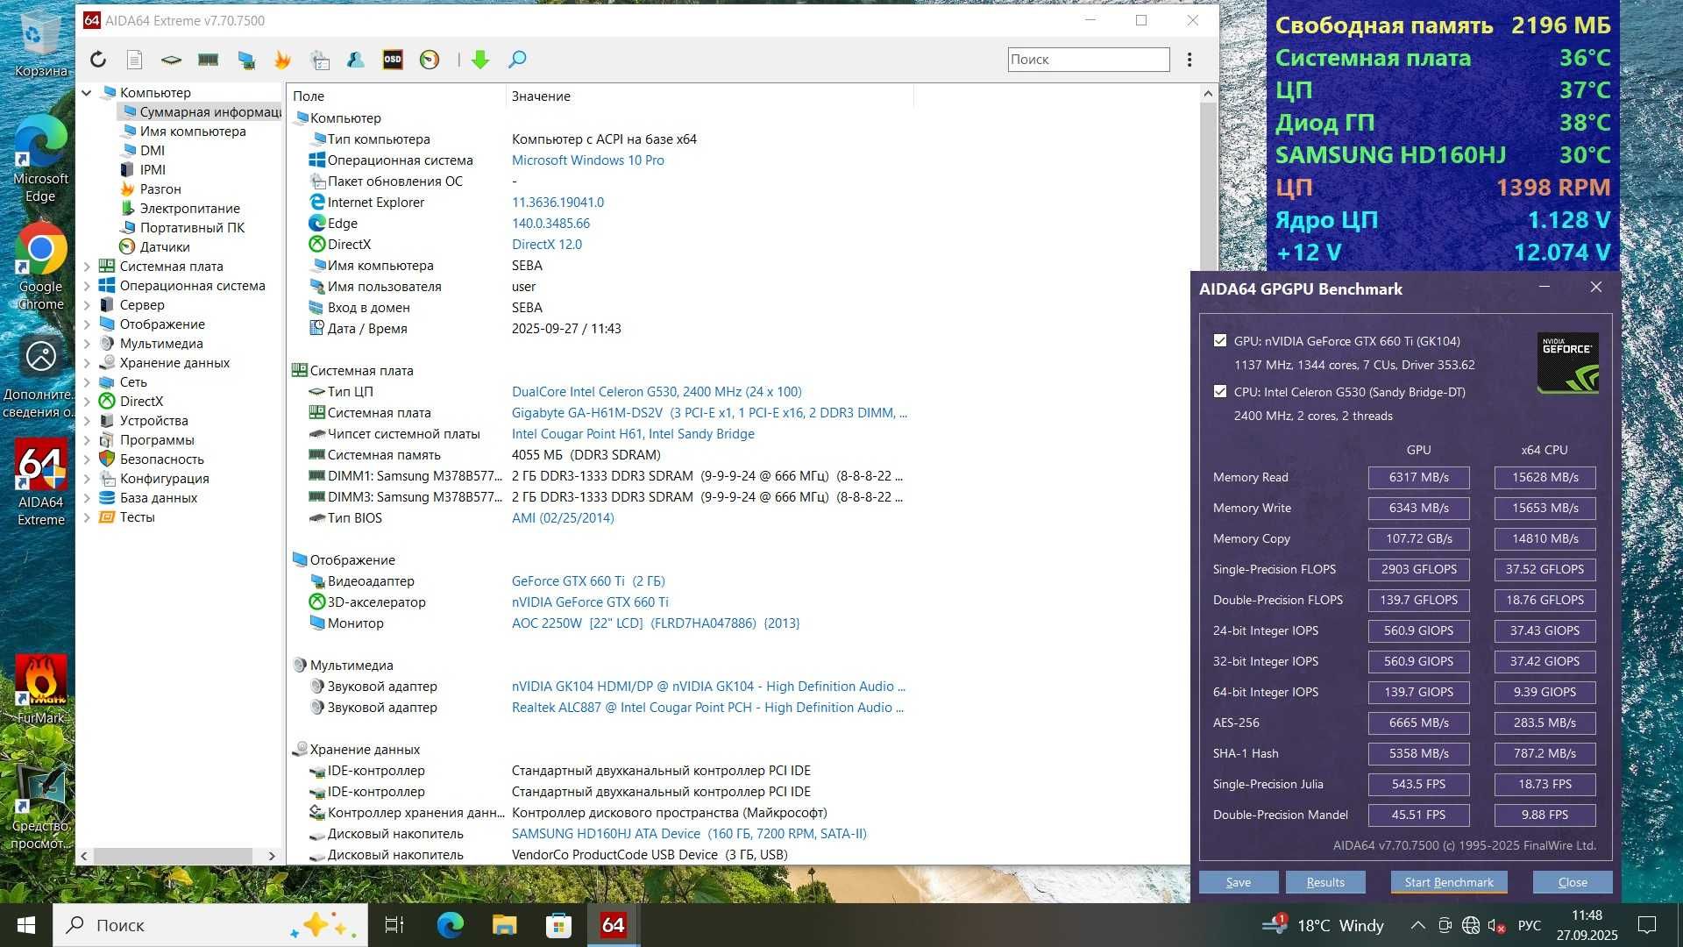
Task: Expand the Тесты tree node
Action: [x=87, y=516]
